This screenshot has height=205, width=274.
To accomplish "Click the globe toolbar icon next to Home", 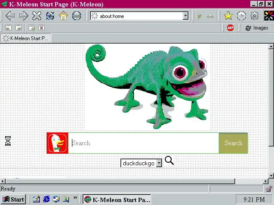I will pyautogui.click(x=77, y=16).
